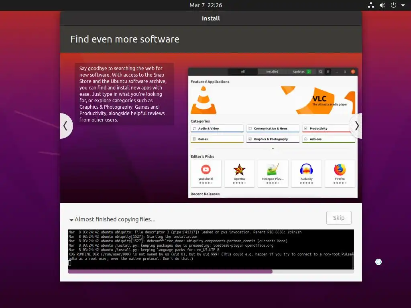Click the power icon in top bar
This screenshot has height=308, width=411.
point(393,5)
